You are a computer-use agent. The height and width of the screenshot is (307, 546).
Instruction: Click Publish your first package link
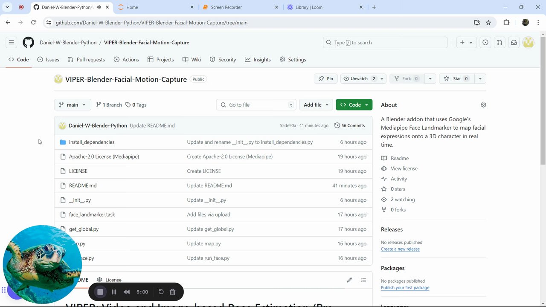pyautogui.click(x=405, y=287)
